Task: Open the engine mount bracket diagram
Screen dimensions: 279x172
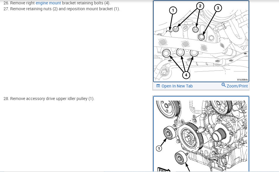Action: point(201,41)
